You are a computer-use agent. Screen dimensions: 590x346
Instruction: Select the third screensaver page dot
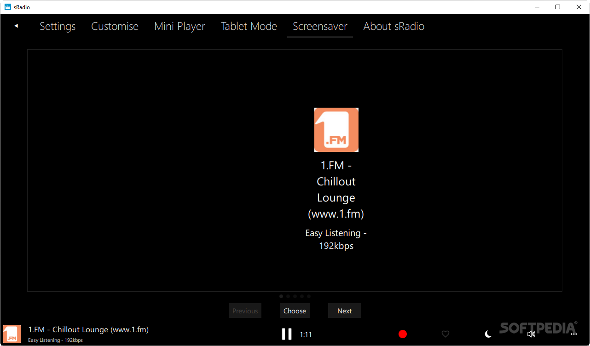(x=295, y=296)
